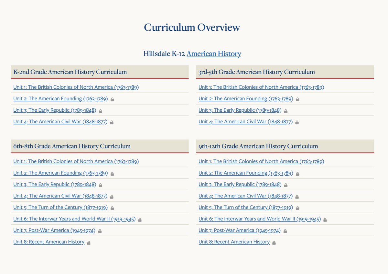This screenshot has height=274, width=388.
Task: Open K-2nd Grade Unit 3: The Early Republic
Action: (55, 110)
